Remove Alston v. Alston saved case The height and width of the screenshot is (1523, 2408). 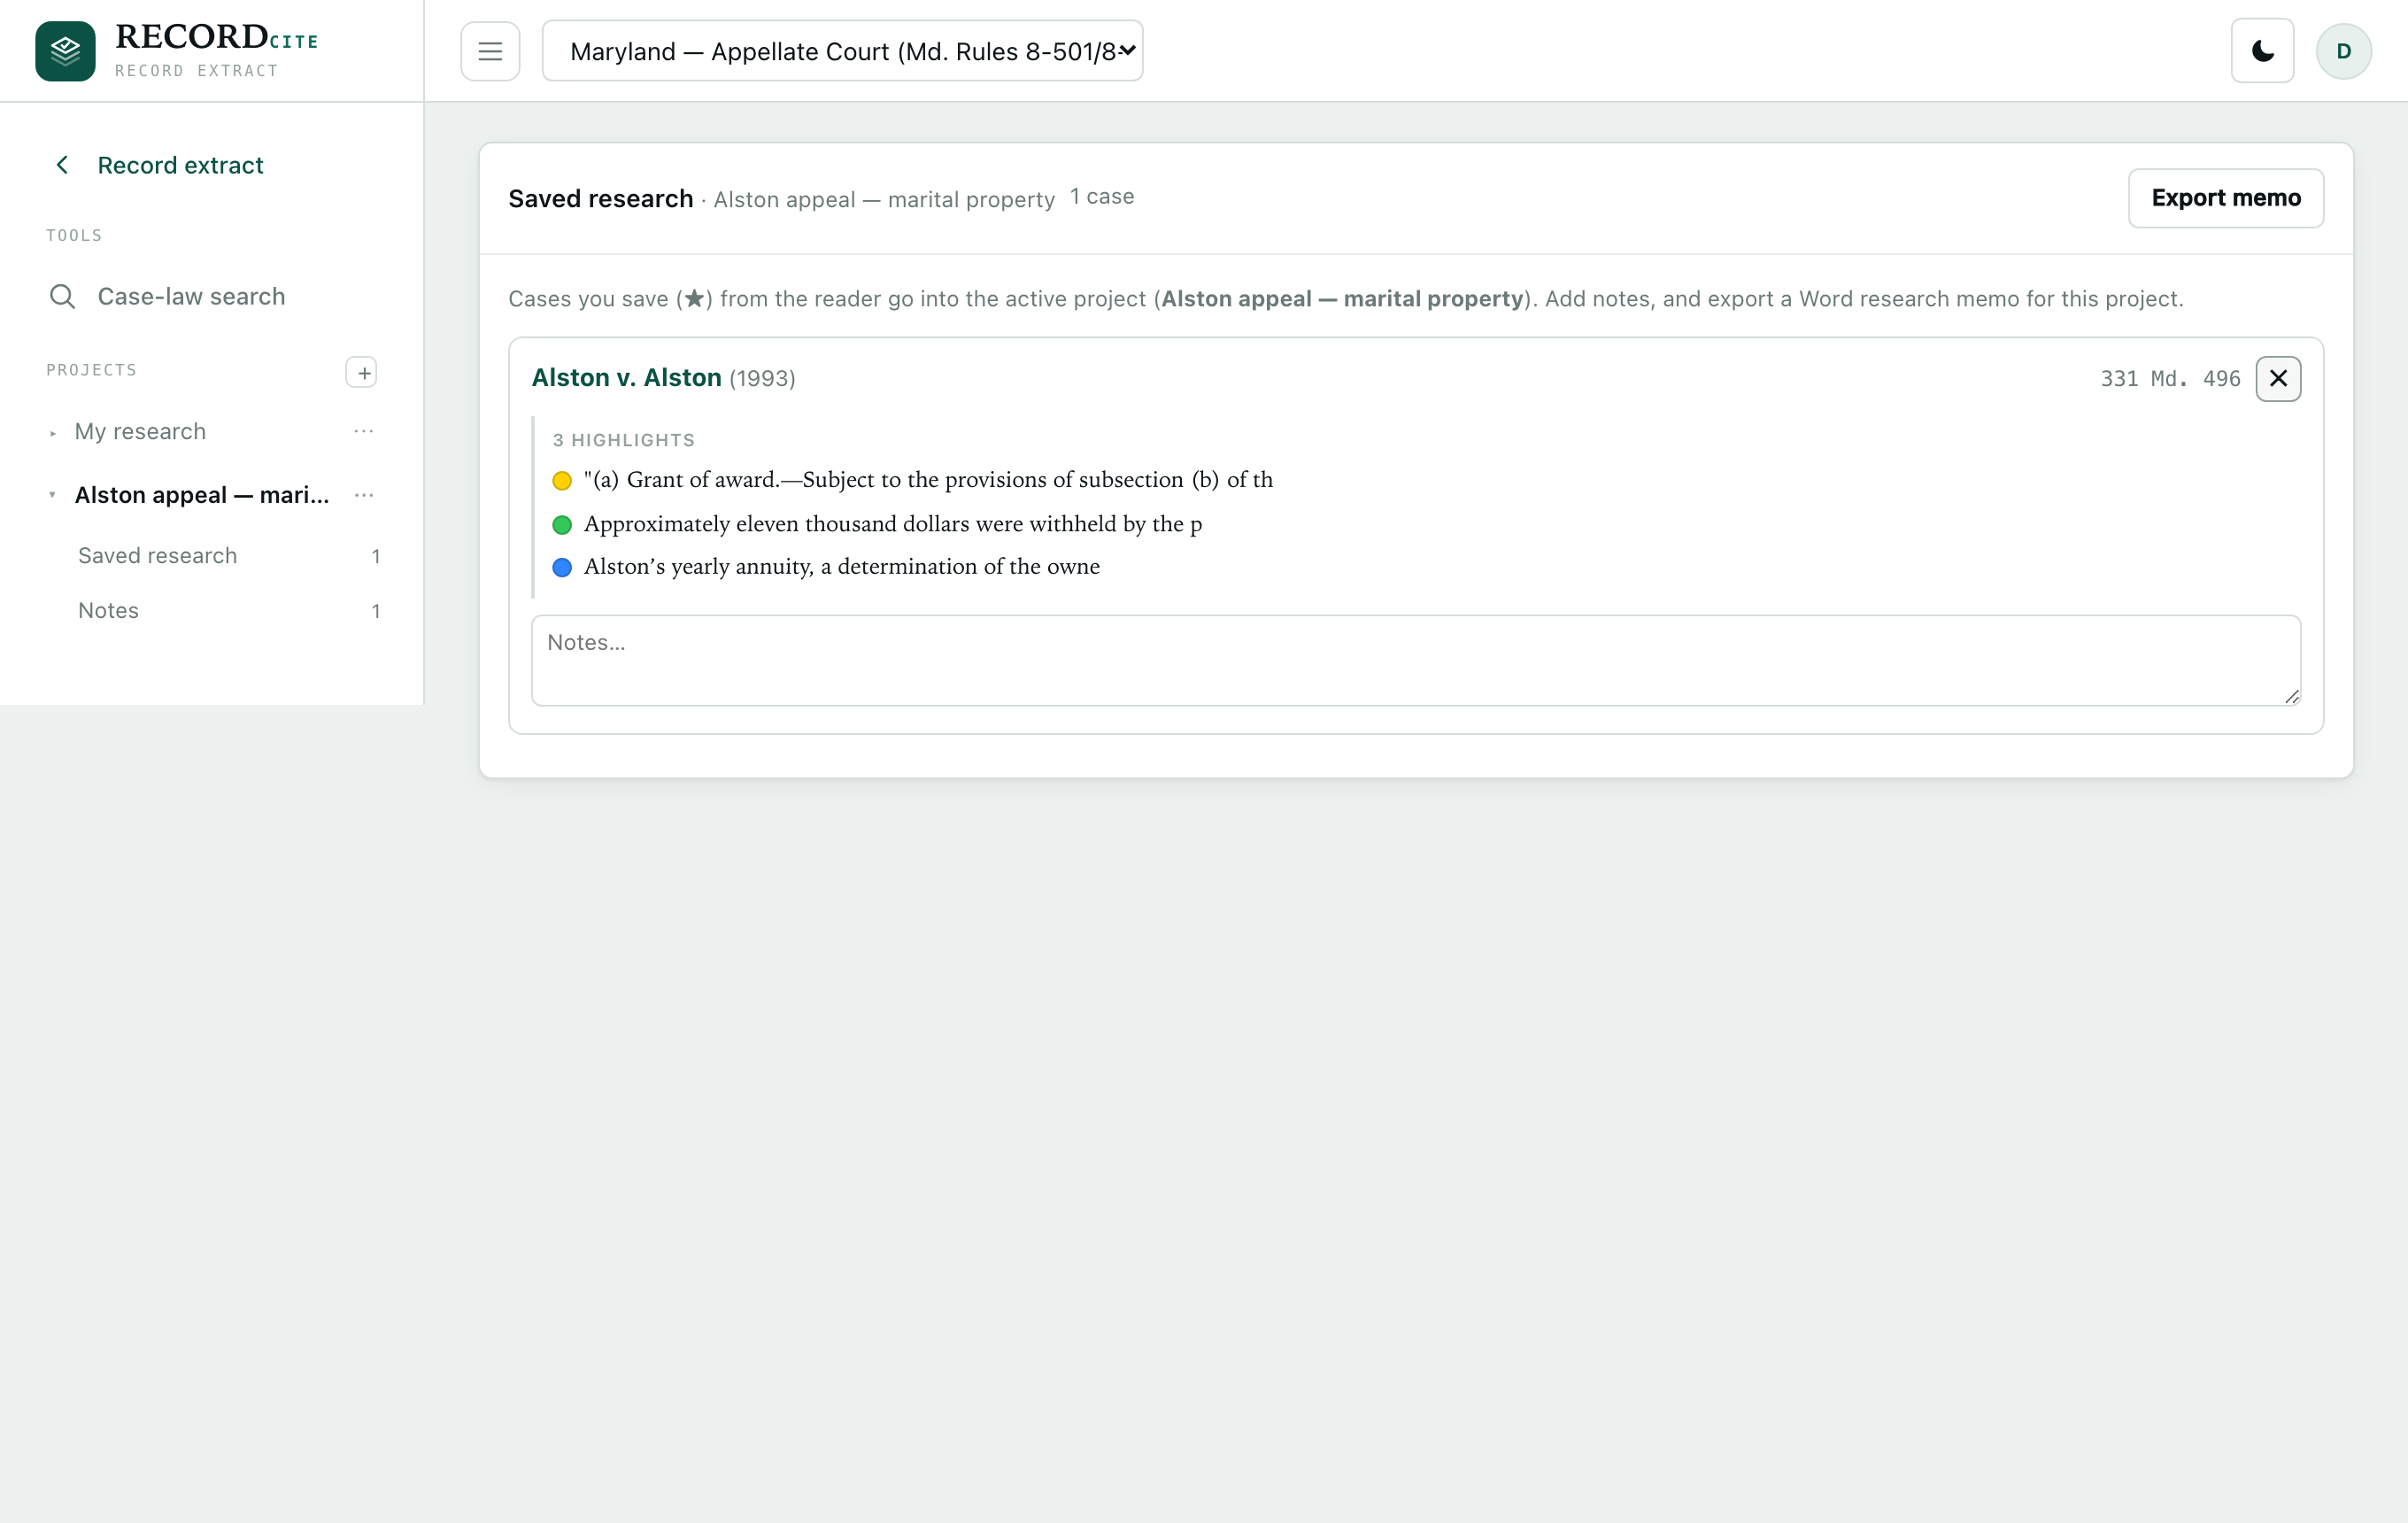pos(2278,379)
